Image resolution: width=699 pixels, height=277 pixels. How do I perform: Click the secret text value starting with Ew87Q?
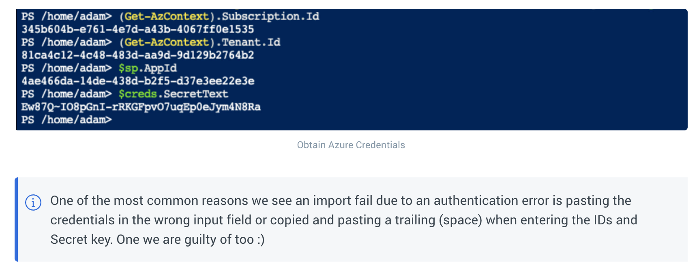click(x=141, y=107)
